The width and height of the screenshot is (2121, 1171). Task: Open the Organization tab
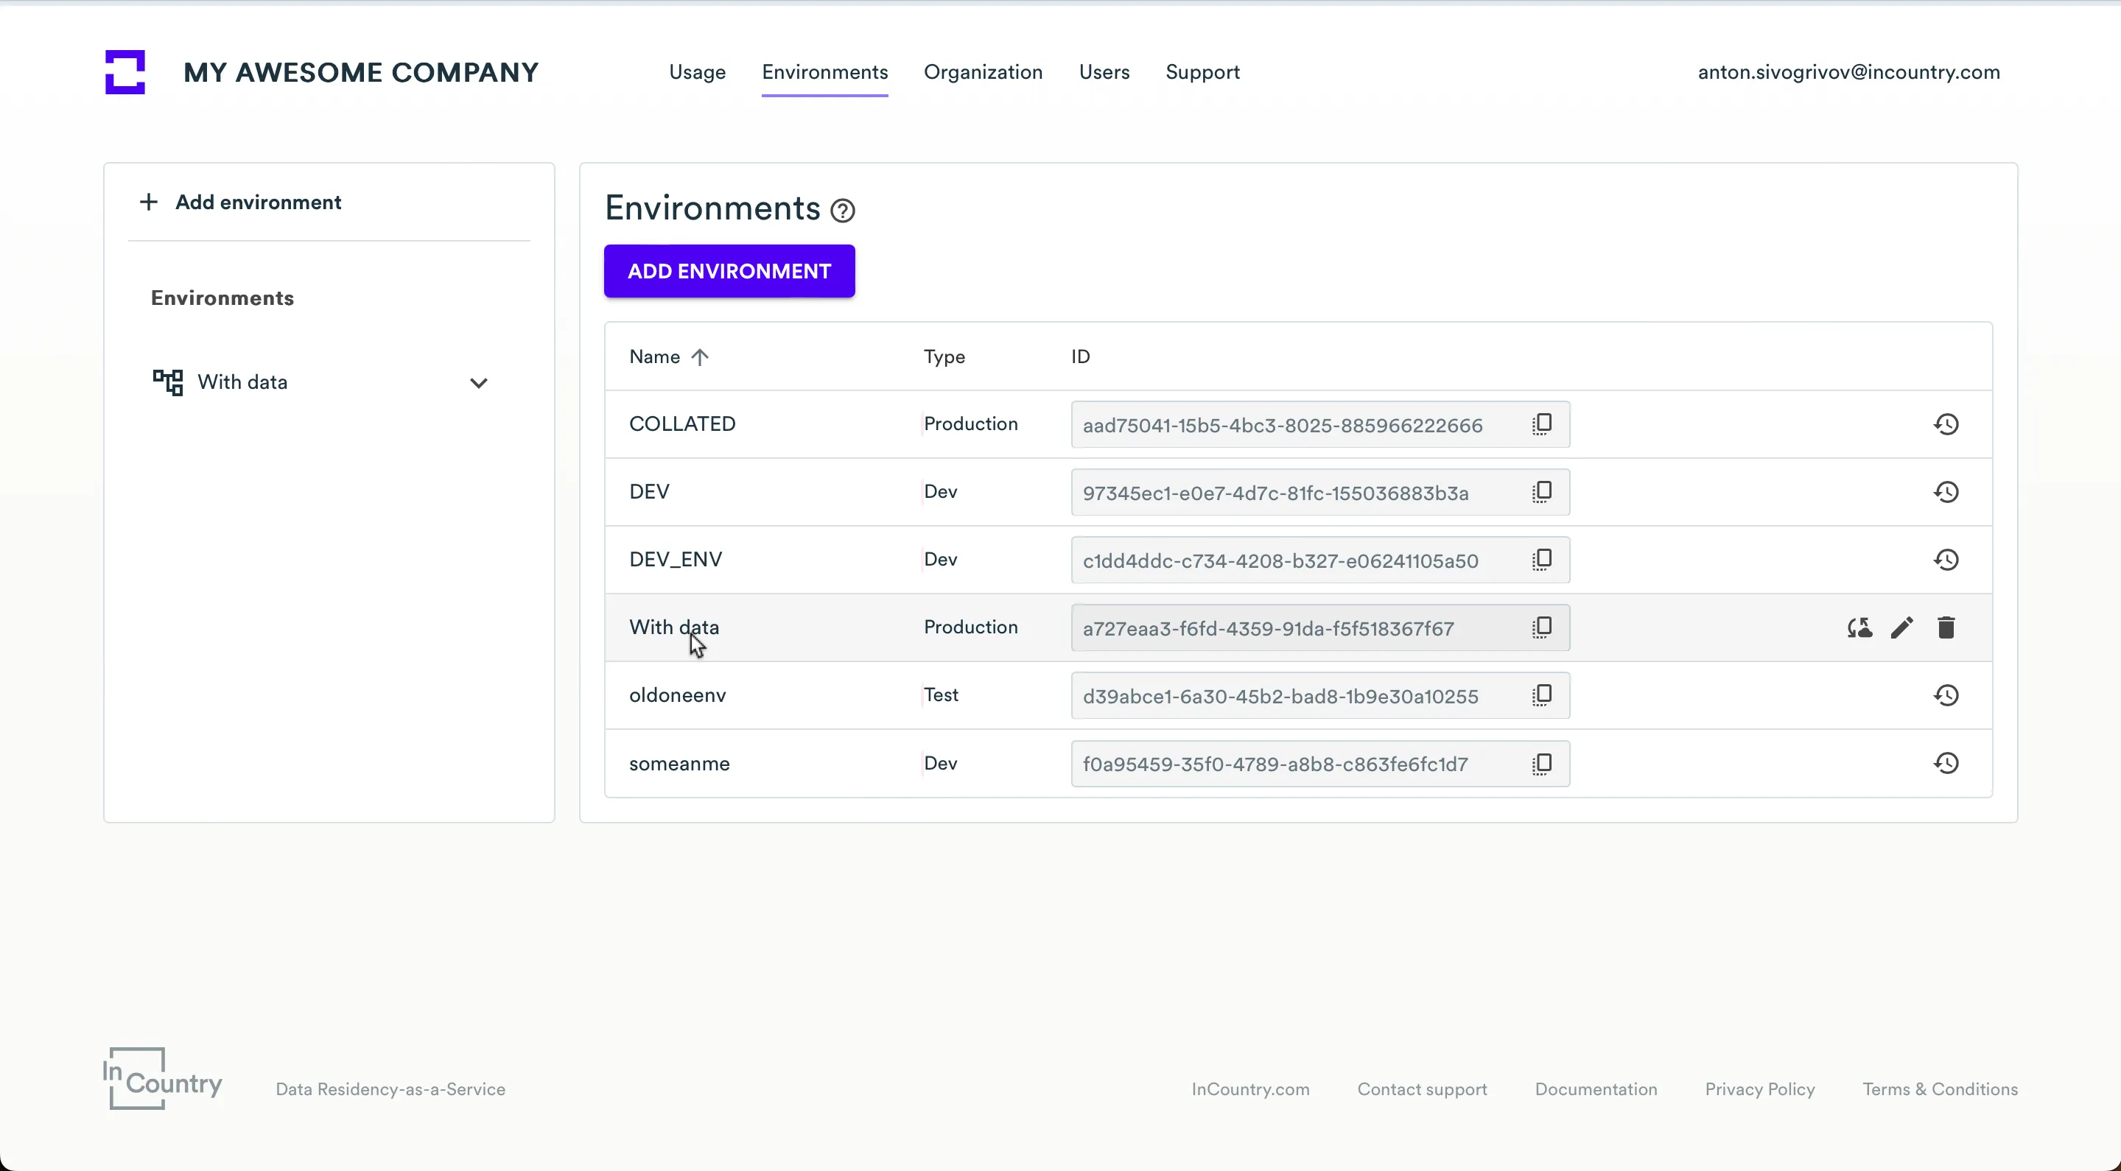(982, 72)
